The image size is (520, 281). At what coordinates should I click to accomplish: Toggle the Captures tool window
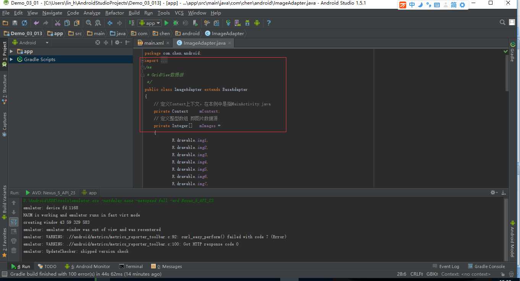point(4,124)
